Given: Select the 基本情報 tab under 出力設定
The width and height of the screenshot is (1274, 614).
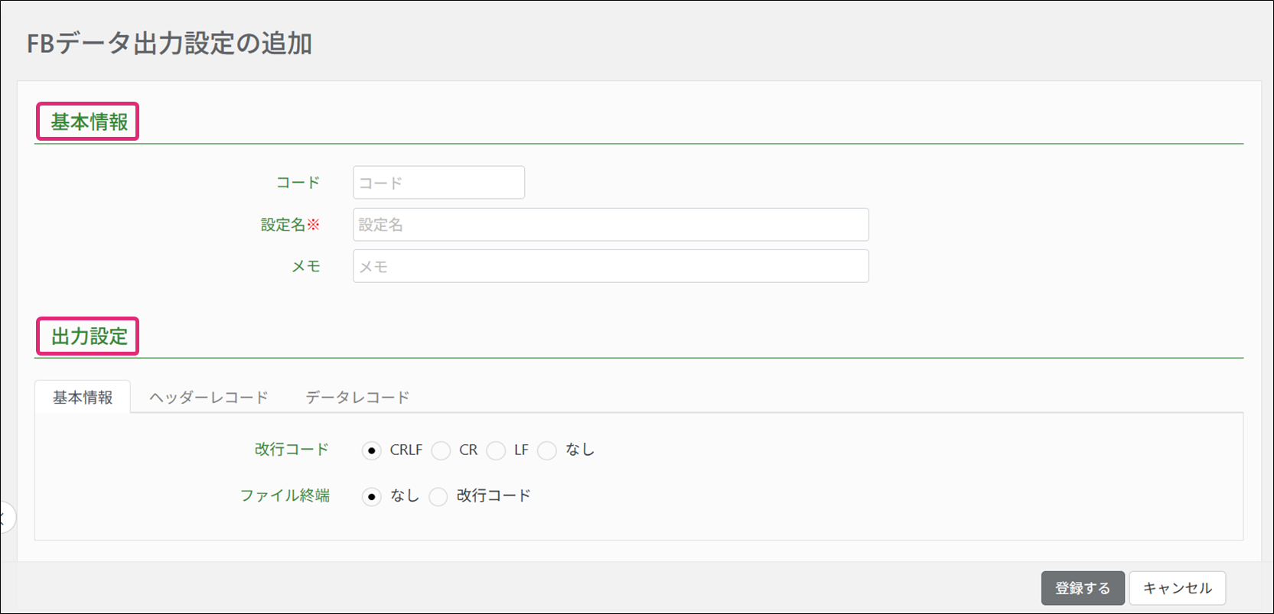Looking at the screenshot, I should pos(83,397).
